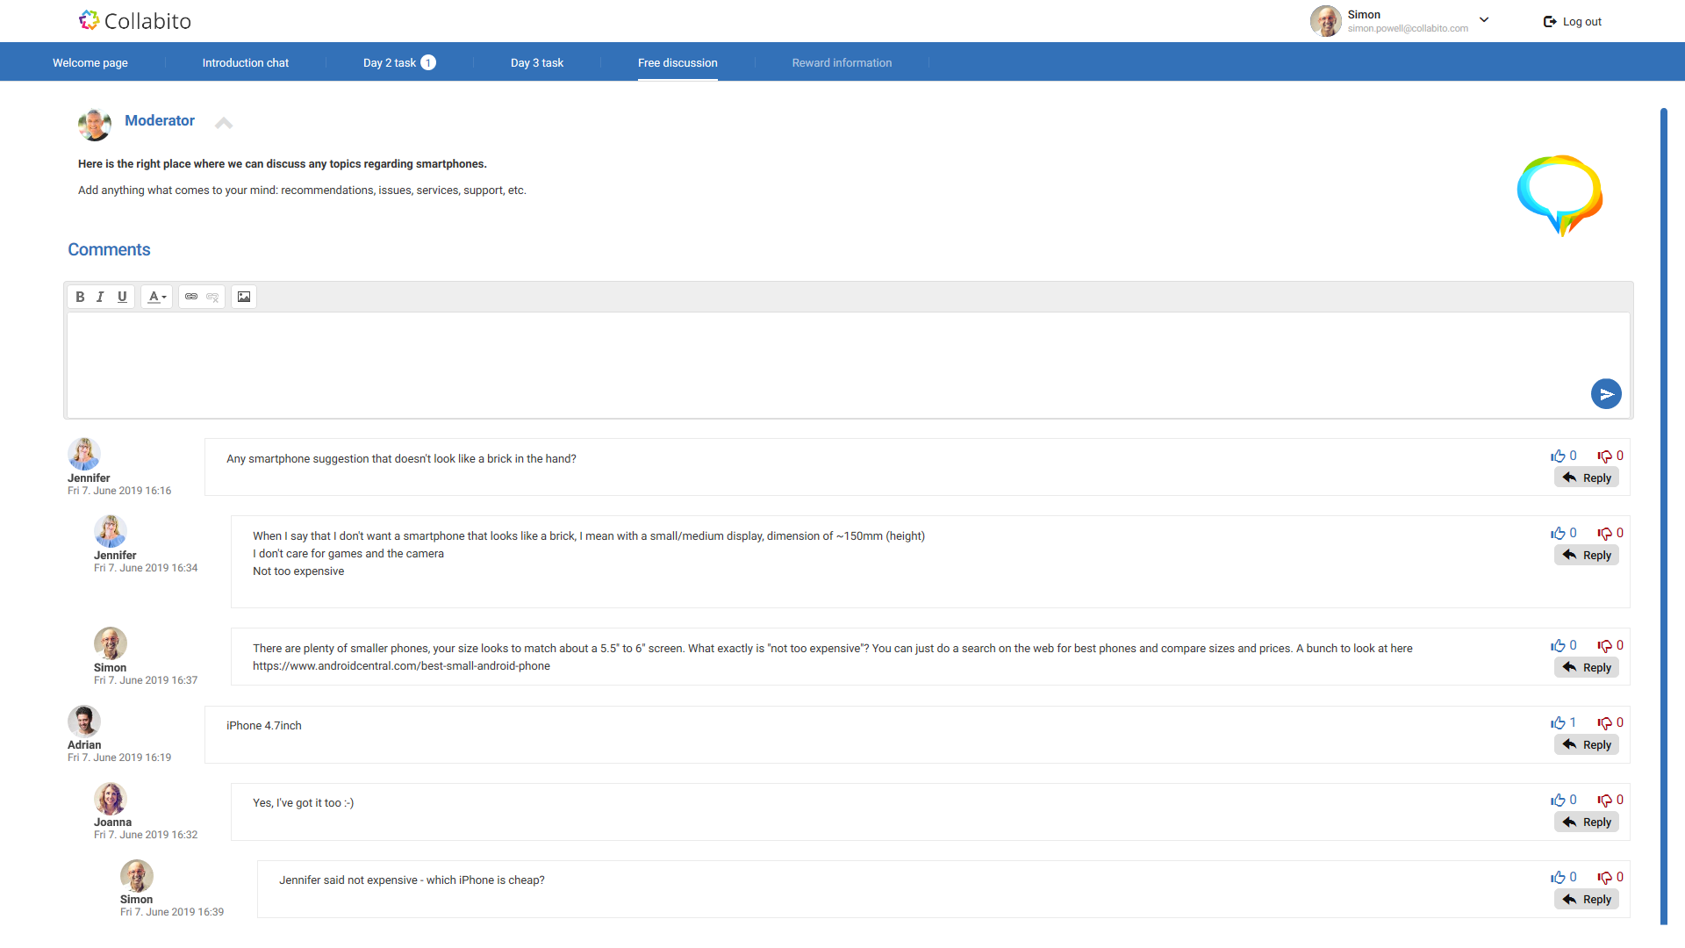Image resolution: width=1685 pixels, height=948 pixels.
Task: Toggle bold formatting in comment editor
Action: pos(80,297)
